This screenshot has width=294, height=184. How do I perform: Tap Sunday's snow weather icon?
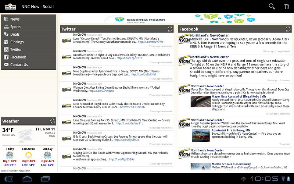(x=47, y=155)
